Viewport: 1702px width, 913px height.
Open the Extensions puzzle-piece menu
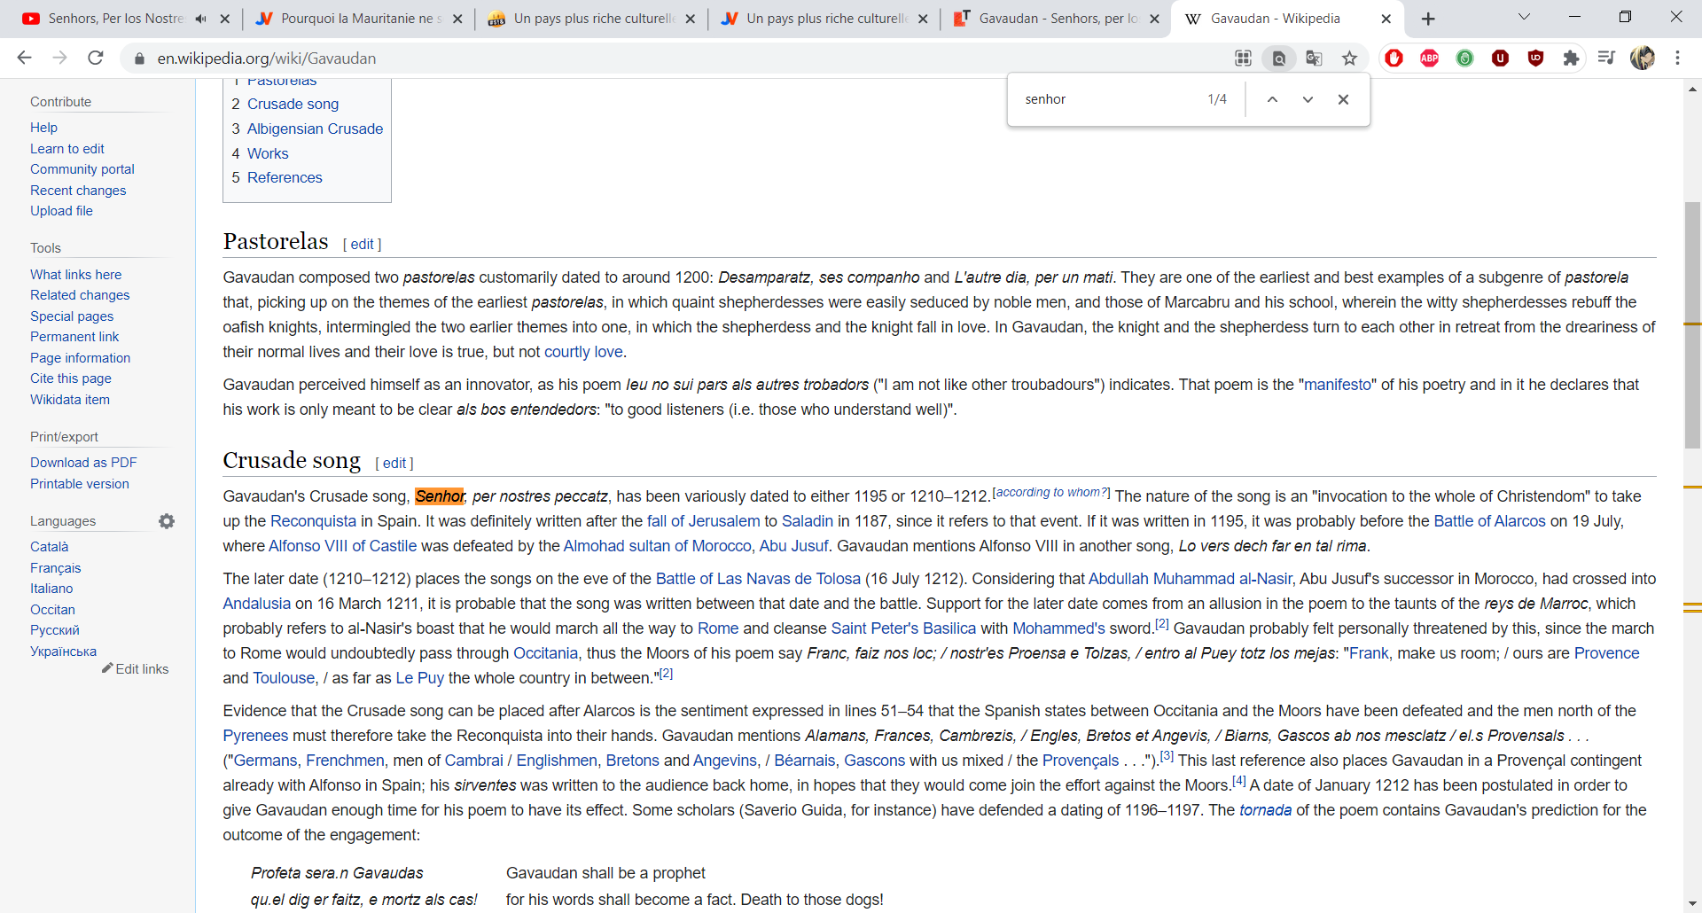point(1571,59)
